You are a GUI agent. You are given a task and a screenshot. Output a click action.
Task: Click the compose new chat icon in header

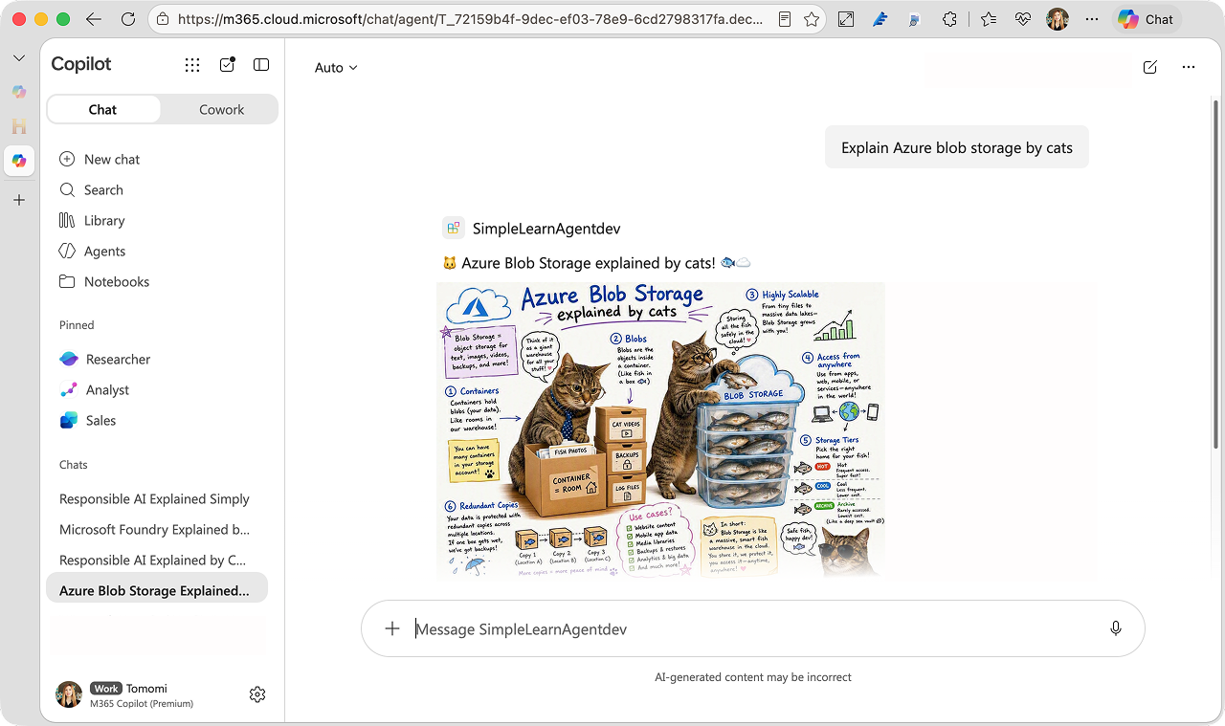point(1150,67)
